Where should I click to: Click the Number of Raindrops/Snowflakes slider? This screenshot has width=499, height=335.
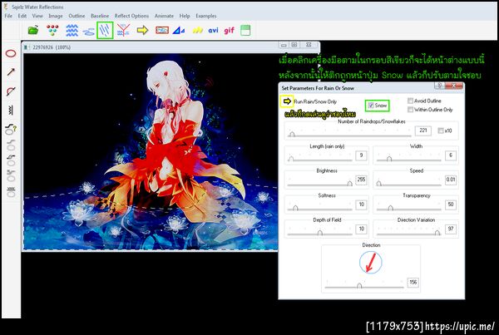tap(349, 135)
